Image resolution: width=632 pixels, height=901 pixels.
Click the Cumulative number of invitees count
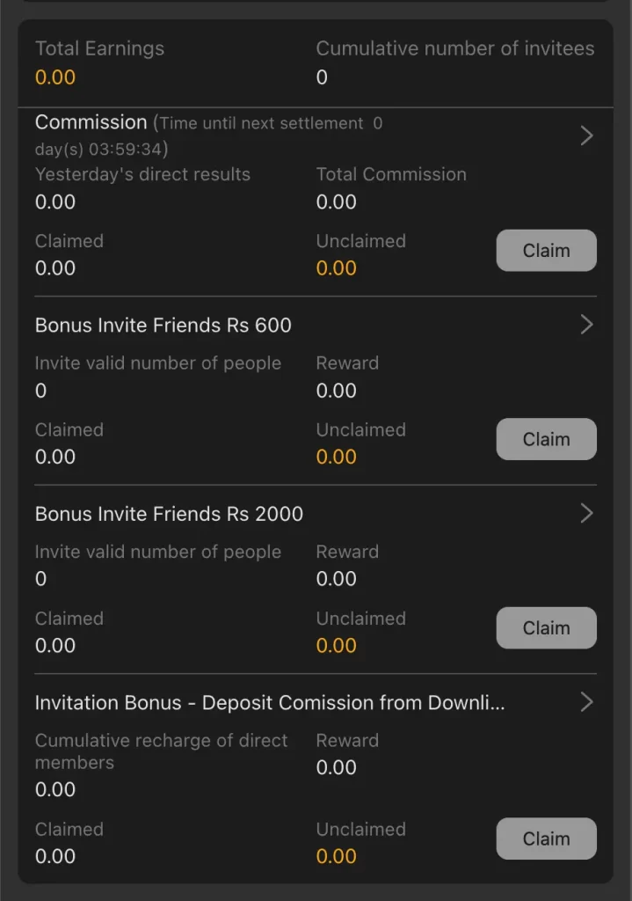(322, 77)
